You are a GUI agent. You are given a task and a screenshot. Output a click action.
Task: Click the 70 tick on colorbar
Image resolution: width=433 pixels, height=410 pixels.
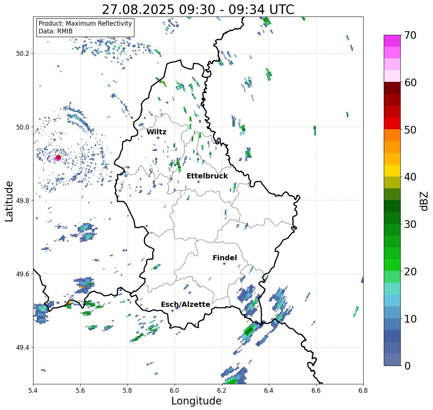tap(410, 35)
